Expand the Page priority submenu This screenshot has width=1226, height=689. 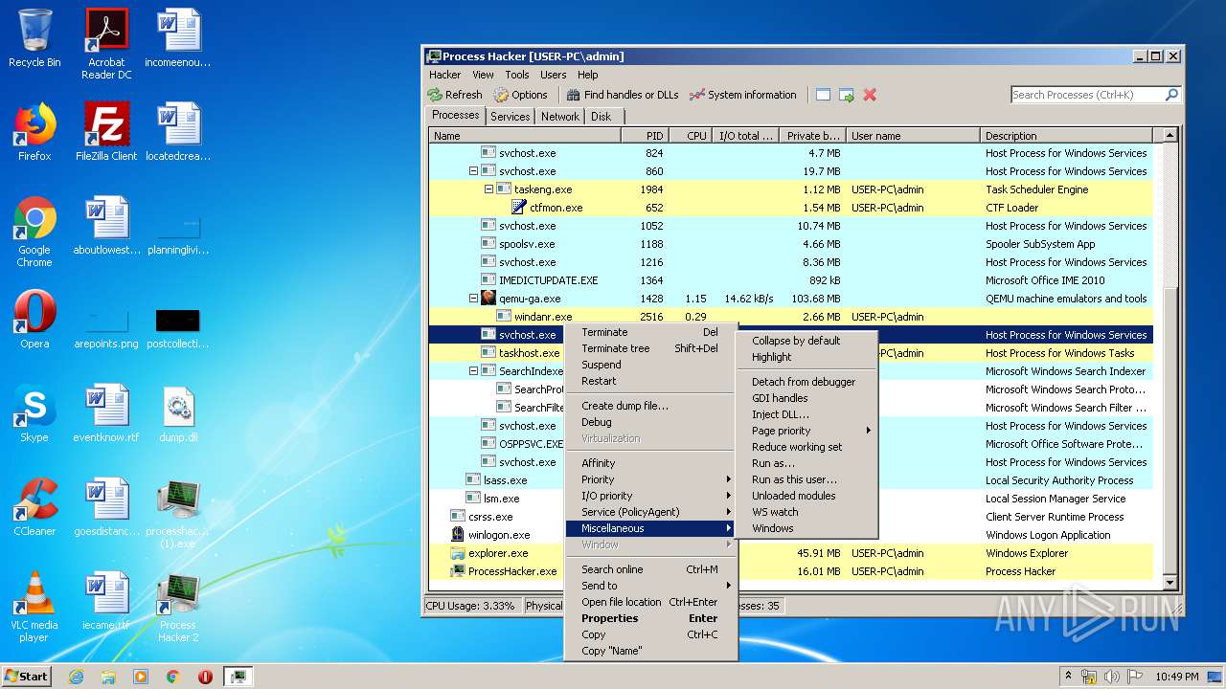(x=806, y=431)
